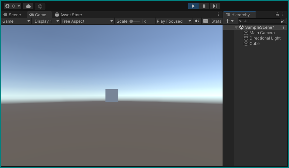The image size is (289, 168).
Task: Open Hierarchy panel options menu
Action: [283, 15]
